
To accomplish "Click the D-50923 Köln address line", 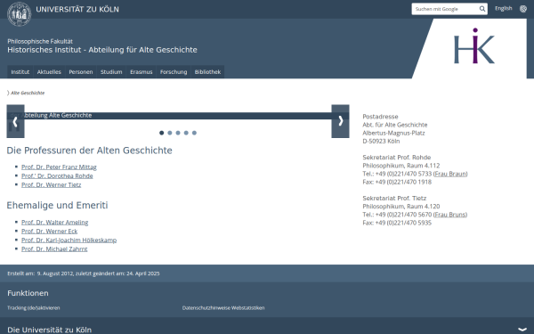I will click(x=381, y=141).
